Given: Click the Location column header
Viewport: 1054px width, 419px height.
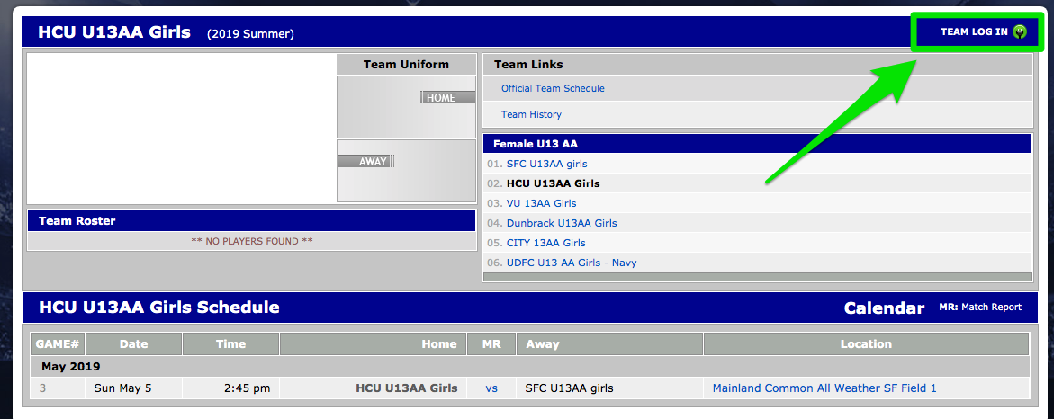Looking at the screenshot, I should pos(866,343).
